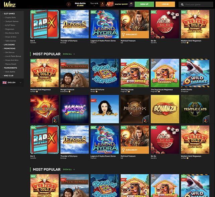Click the Macau Quest dragon icon
This screenshot has height=197, width=215.
(x=110, y=4)
